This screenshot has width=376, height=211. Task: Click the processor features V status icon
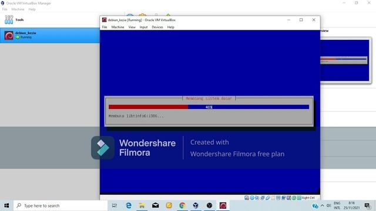[x=288, y=198]
